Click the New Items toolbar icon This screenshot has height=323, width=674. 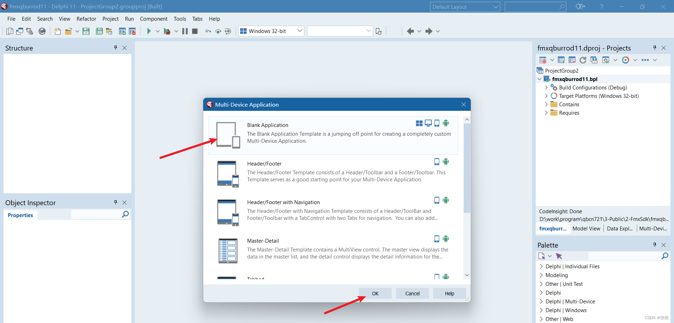(x=58, y=31)
